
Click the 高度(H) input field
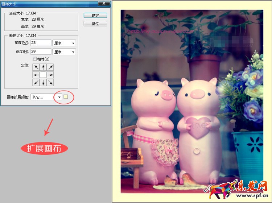click(x=41, y=51)
